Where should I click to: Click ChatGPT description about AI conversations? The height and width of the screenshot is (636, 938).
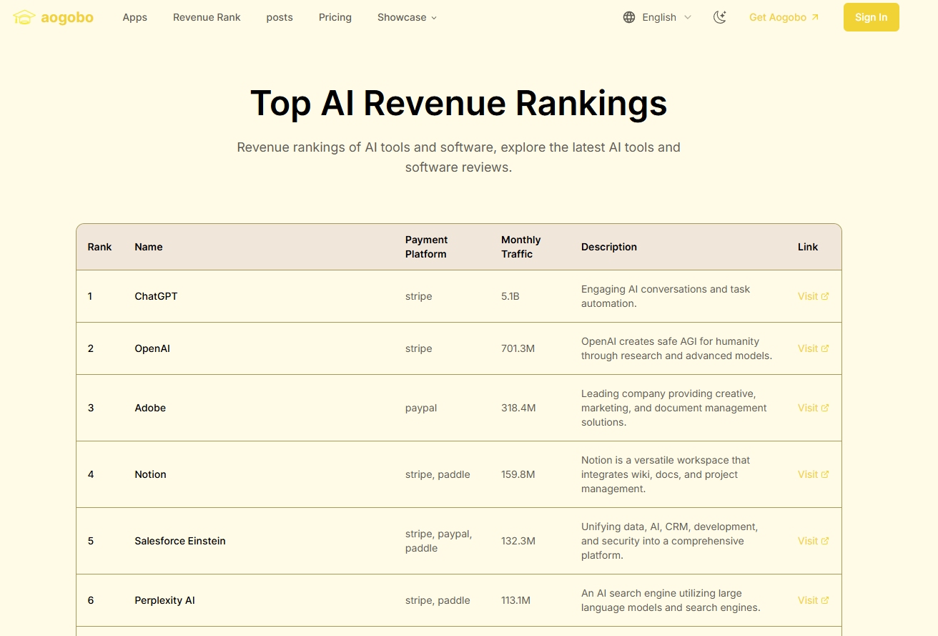[666, 296]
